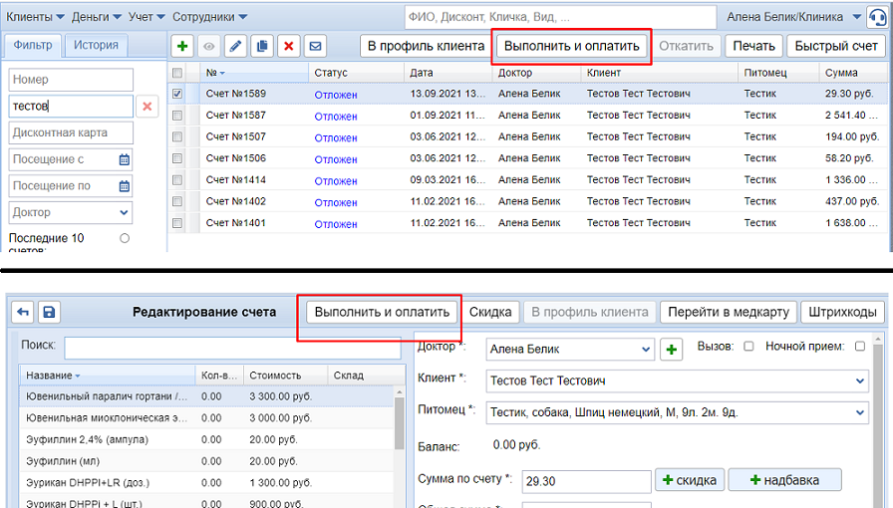Open the Питомец dropdown list
The height and width of the screenshot is (508, 893).
coord(860,410)
